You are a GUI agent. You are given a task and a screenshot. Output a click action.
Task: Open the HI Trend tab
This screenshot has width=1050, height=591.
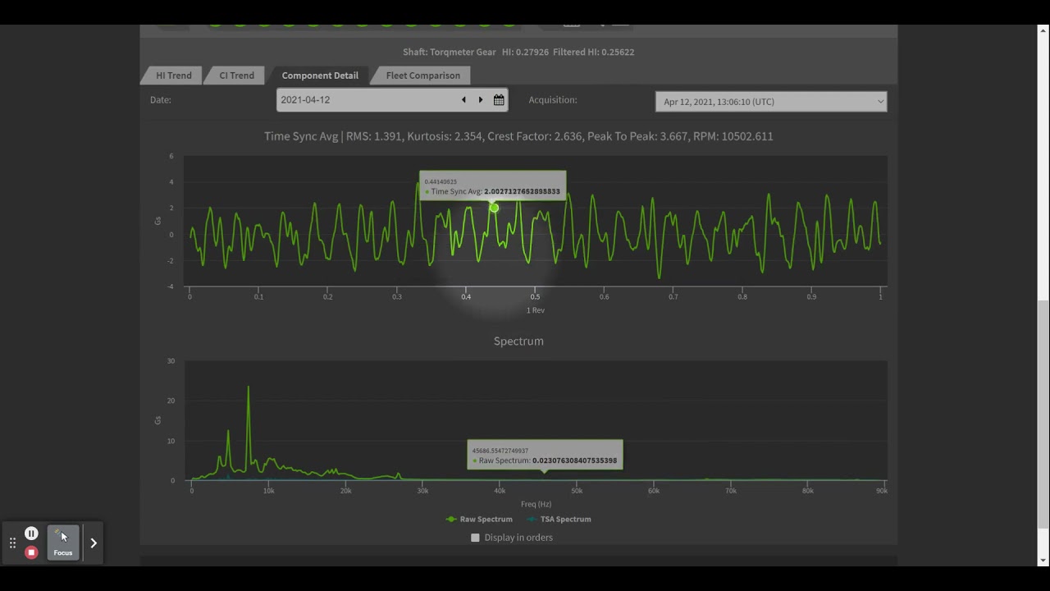tap(173, 76)
